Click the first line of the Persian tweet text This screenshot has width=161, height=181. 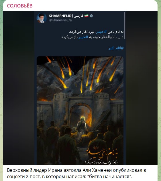pyautogui.click(x=96, y=32)
